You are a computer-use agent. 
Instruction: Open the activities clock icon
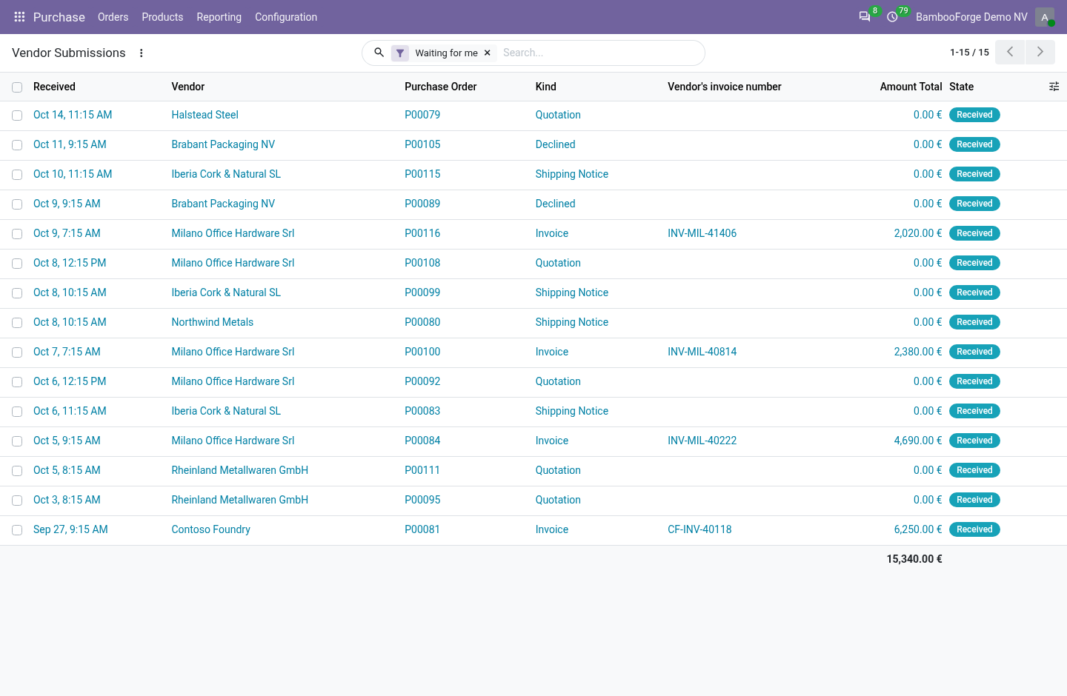click(x=893, y=17)
